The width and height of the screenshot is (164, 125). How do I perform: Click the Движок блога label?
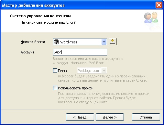click(33, 42)
